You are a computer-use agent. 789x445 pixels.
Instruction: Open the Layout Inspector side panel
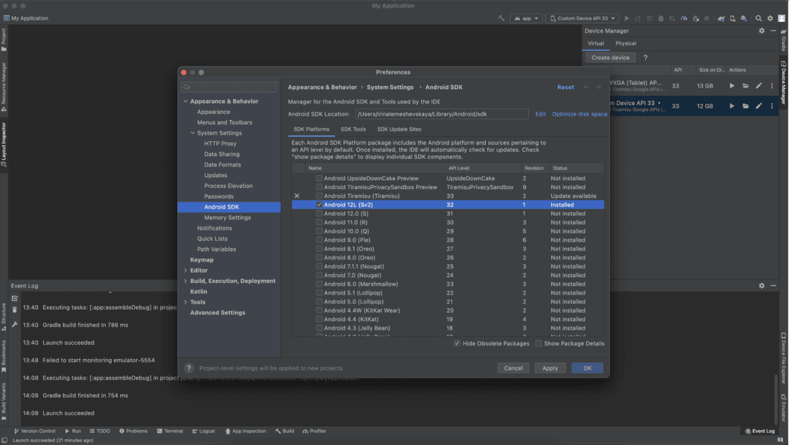point(4,143)
